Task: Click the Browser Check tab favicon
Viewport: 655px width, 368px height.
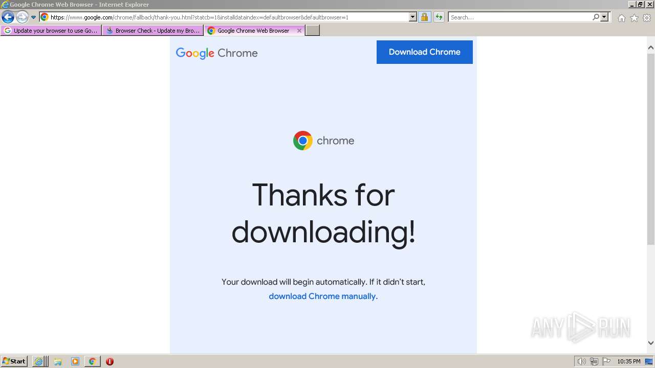Action: pos(110,31)
